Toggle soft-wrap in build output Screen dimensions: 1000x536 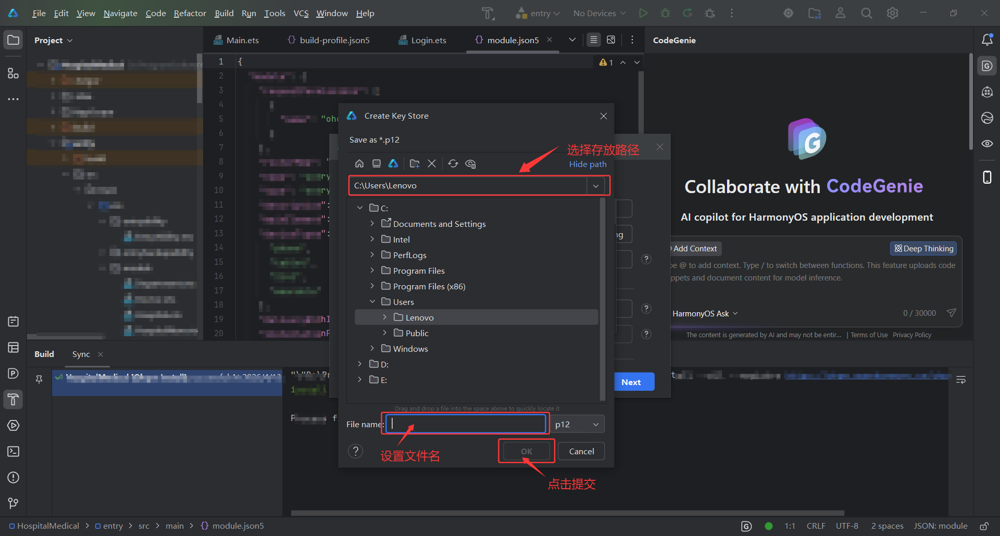coord(961,380)
